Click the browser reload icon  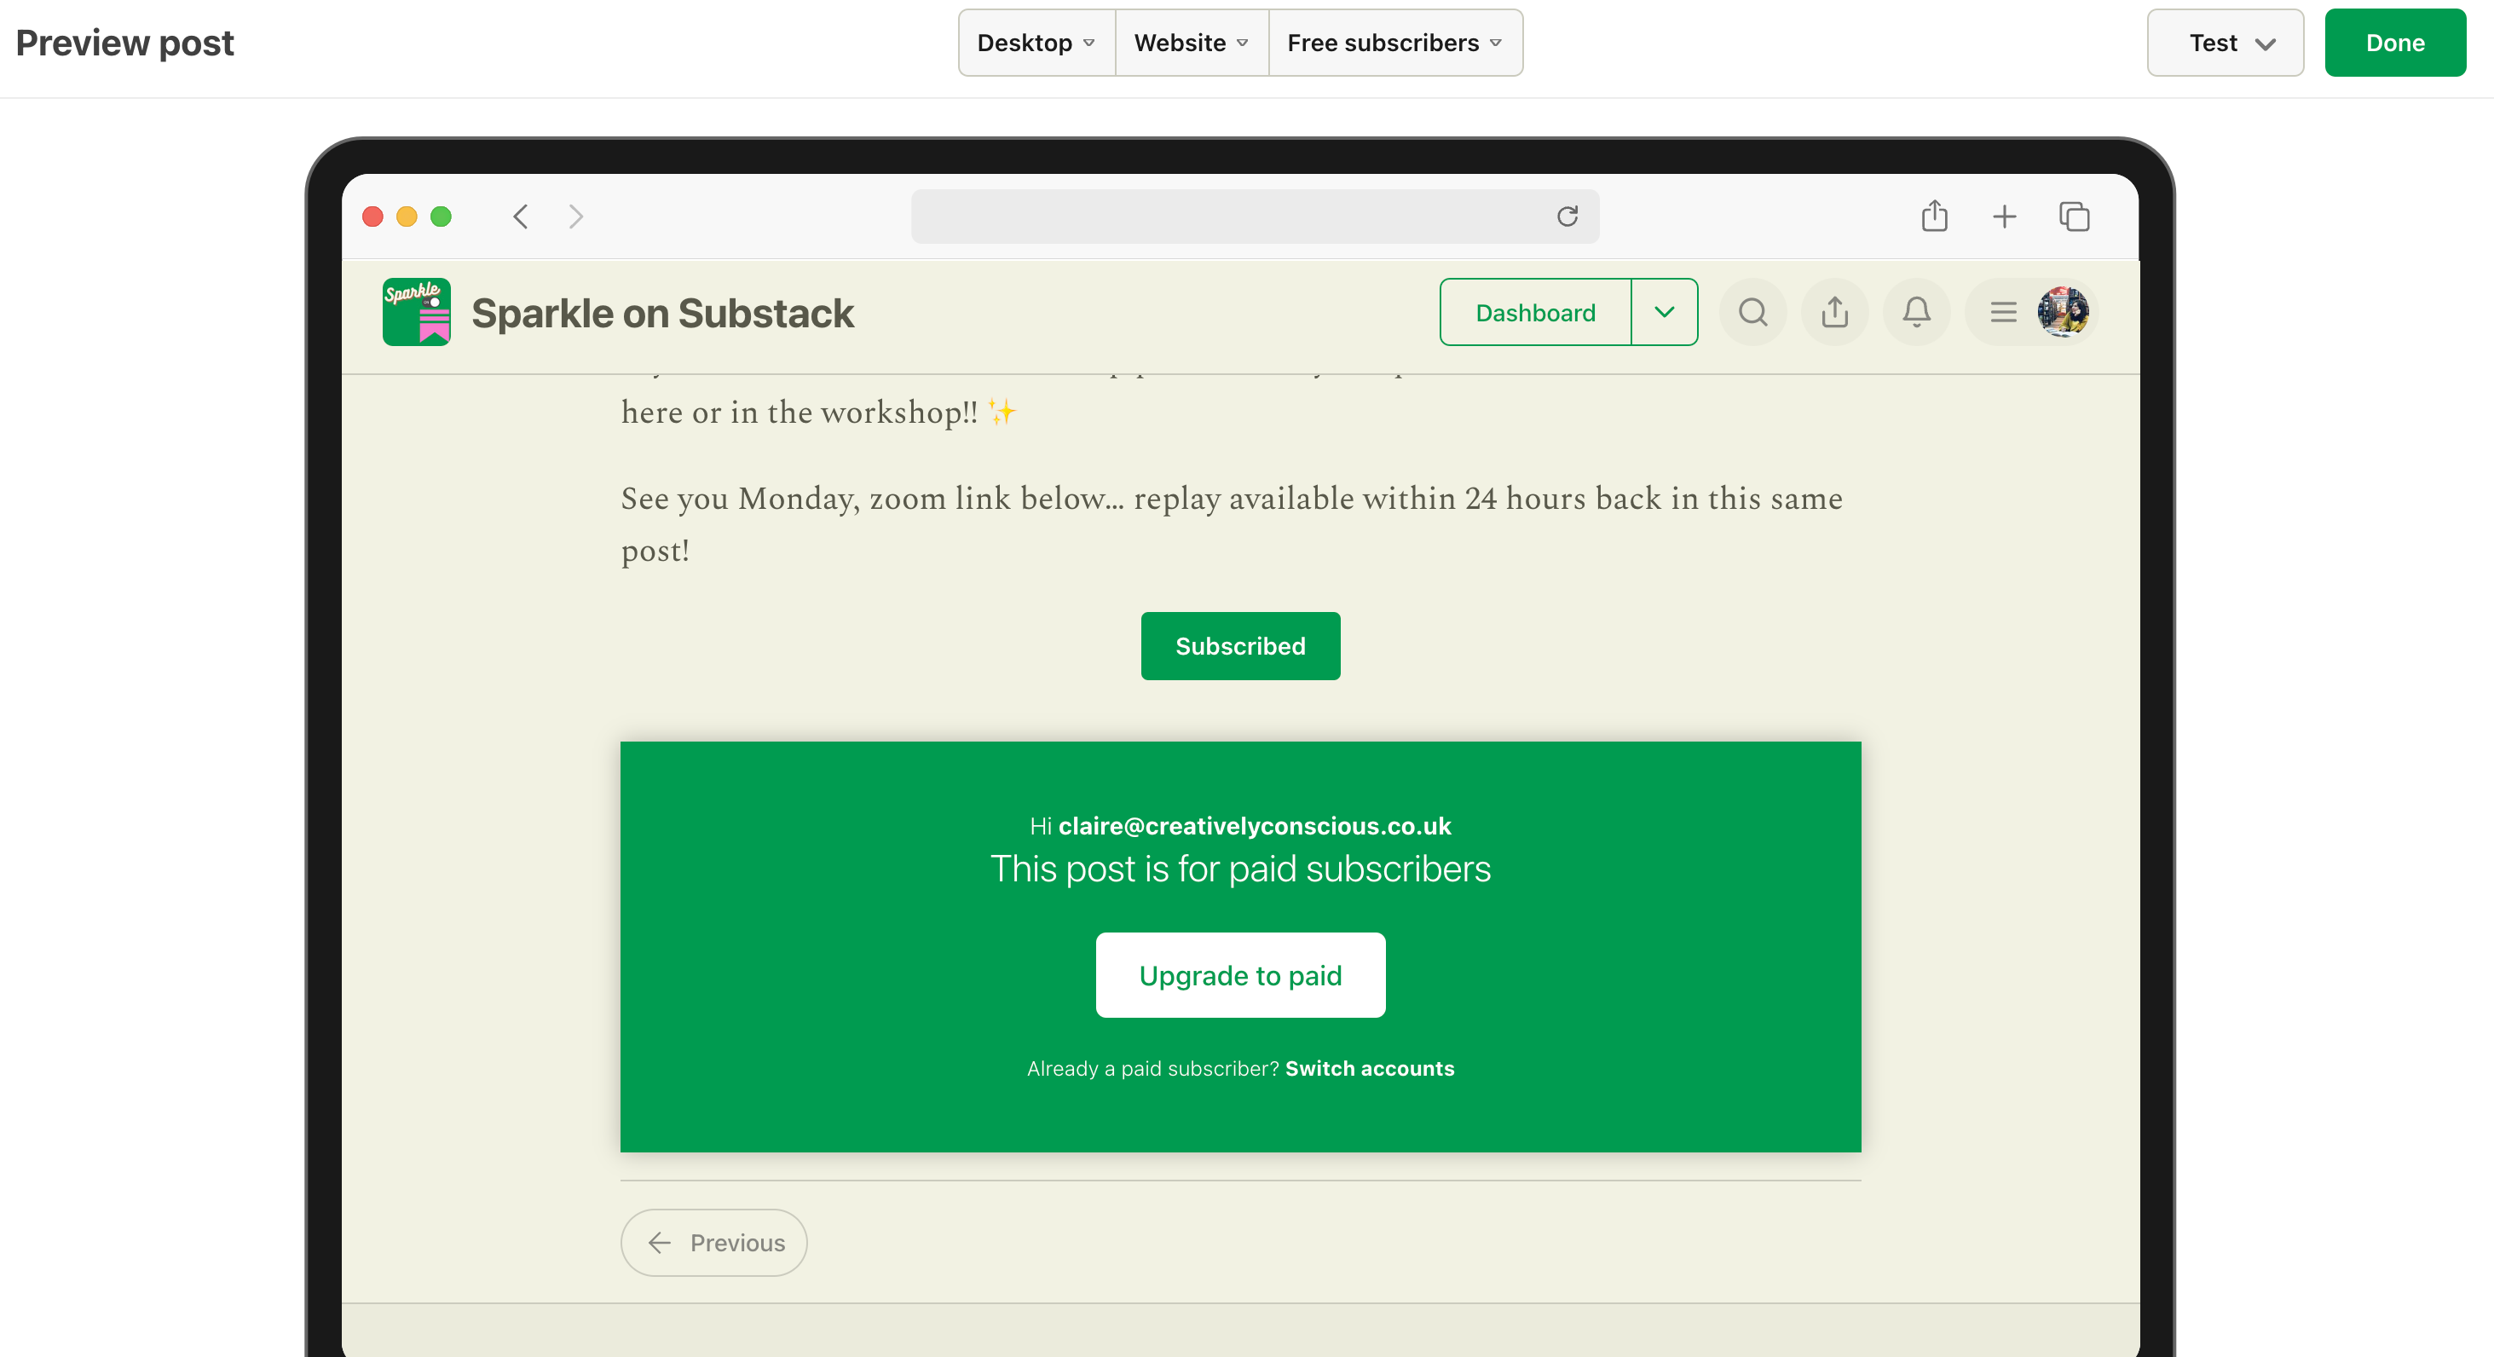click(x=1567, y=216)
